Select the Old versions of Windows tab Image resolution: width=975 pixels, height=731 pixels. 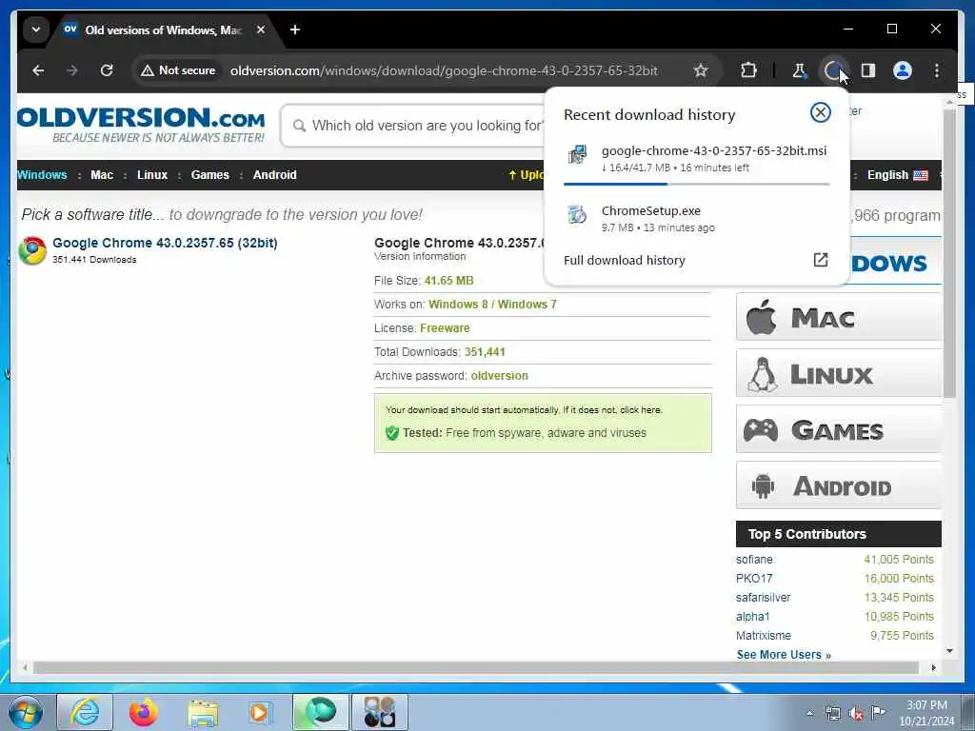tap(163, 30)
